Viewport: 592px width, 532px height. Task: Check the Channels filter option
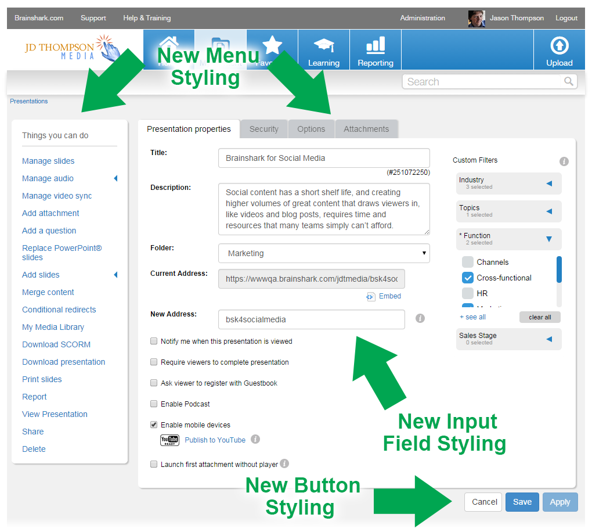[x=467, y=262]
